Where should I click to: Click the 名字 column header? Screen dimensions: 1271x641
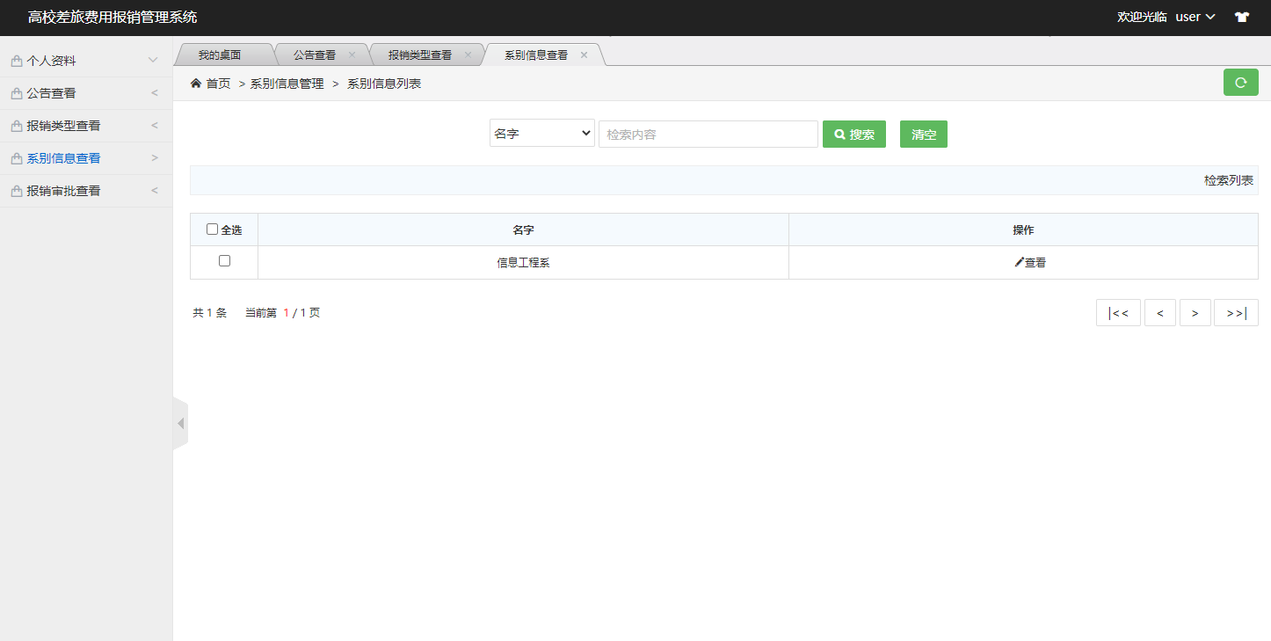click(523, 229)
